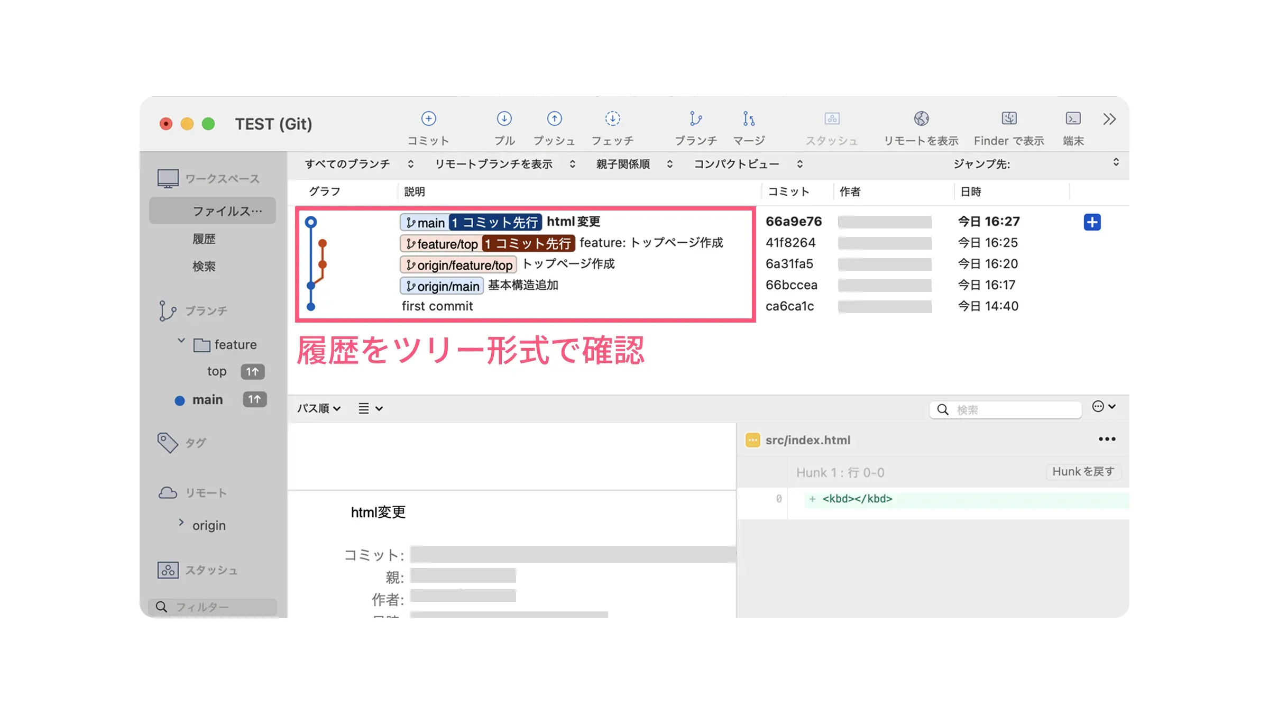Click the feature/top branch label in graph
This screenshot has width=1269, height=714.
(x=440, y=244)
